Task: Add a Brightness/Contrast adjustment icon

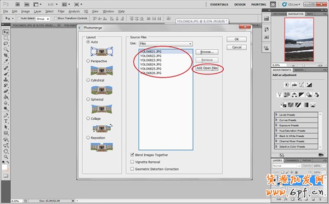Action: click(x=287, y=85)
